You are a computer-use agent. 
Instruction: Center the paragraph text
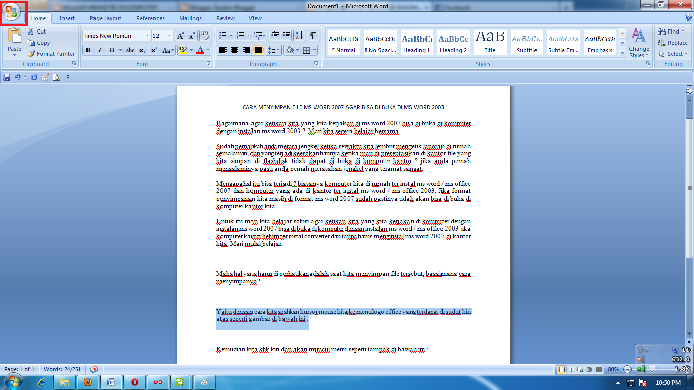pyautogui.click(x=235, y=50)
